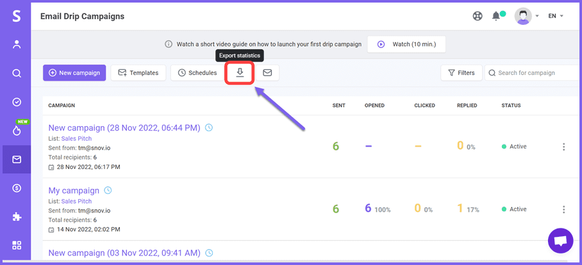
Task: Click the New campaign button
Action: coord(74,73)
